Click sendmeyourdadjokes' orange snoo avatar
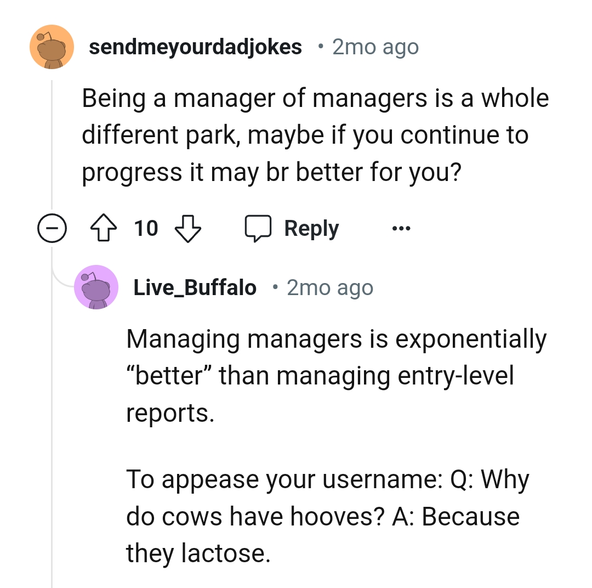This screenshot has height=588, width=592. click(51, 47)
